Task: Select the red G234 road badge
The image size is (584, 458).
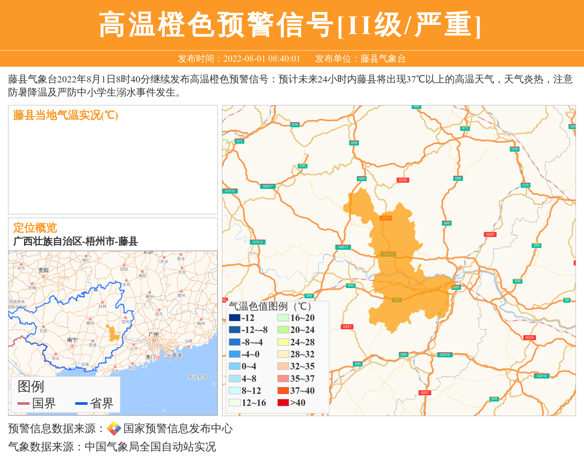Action: pyautogui.click(x=529, y=338)
